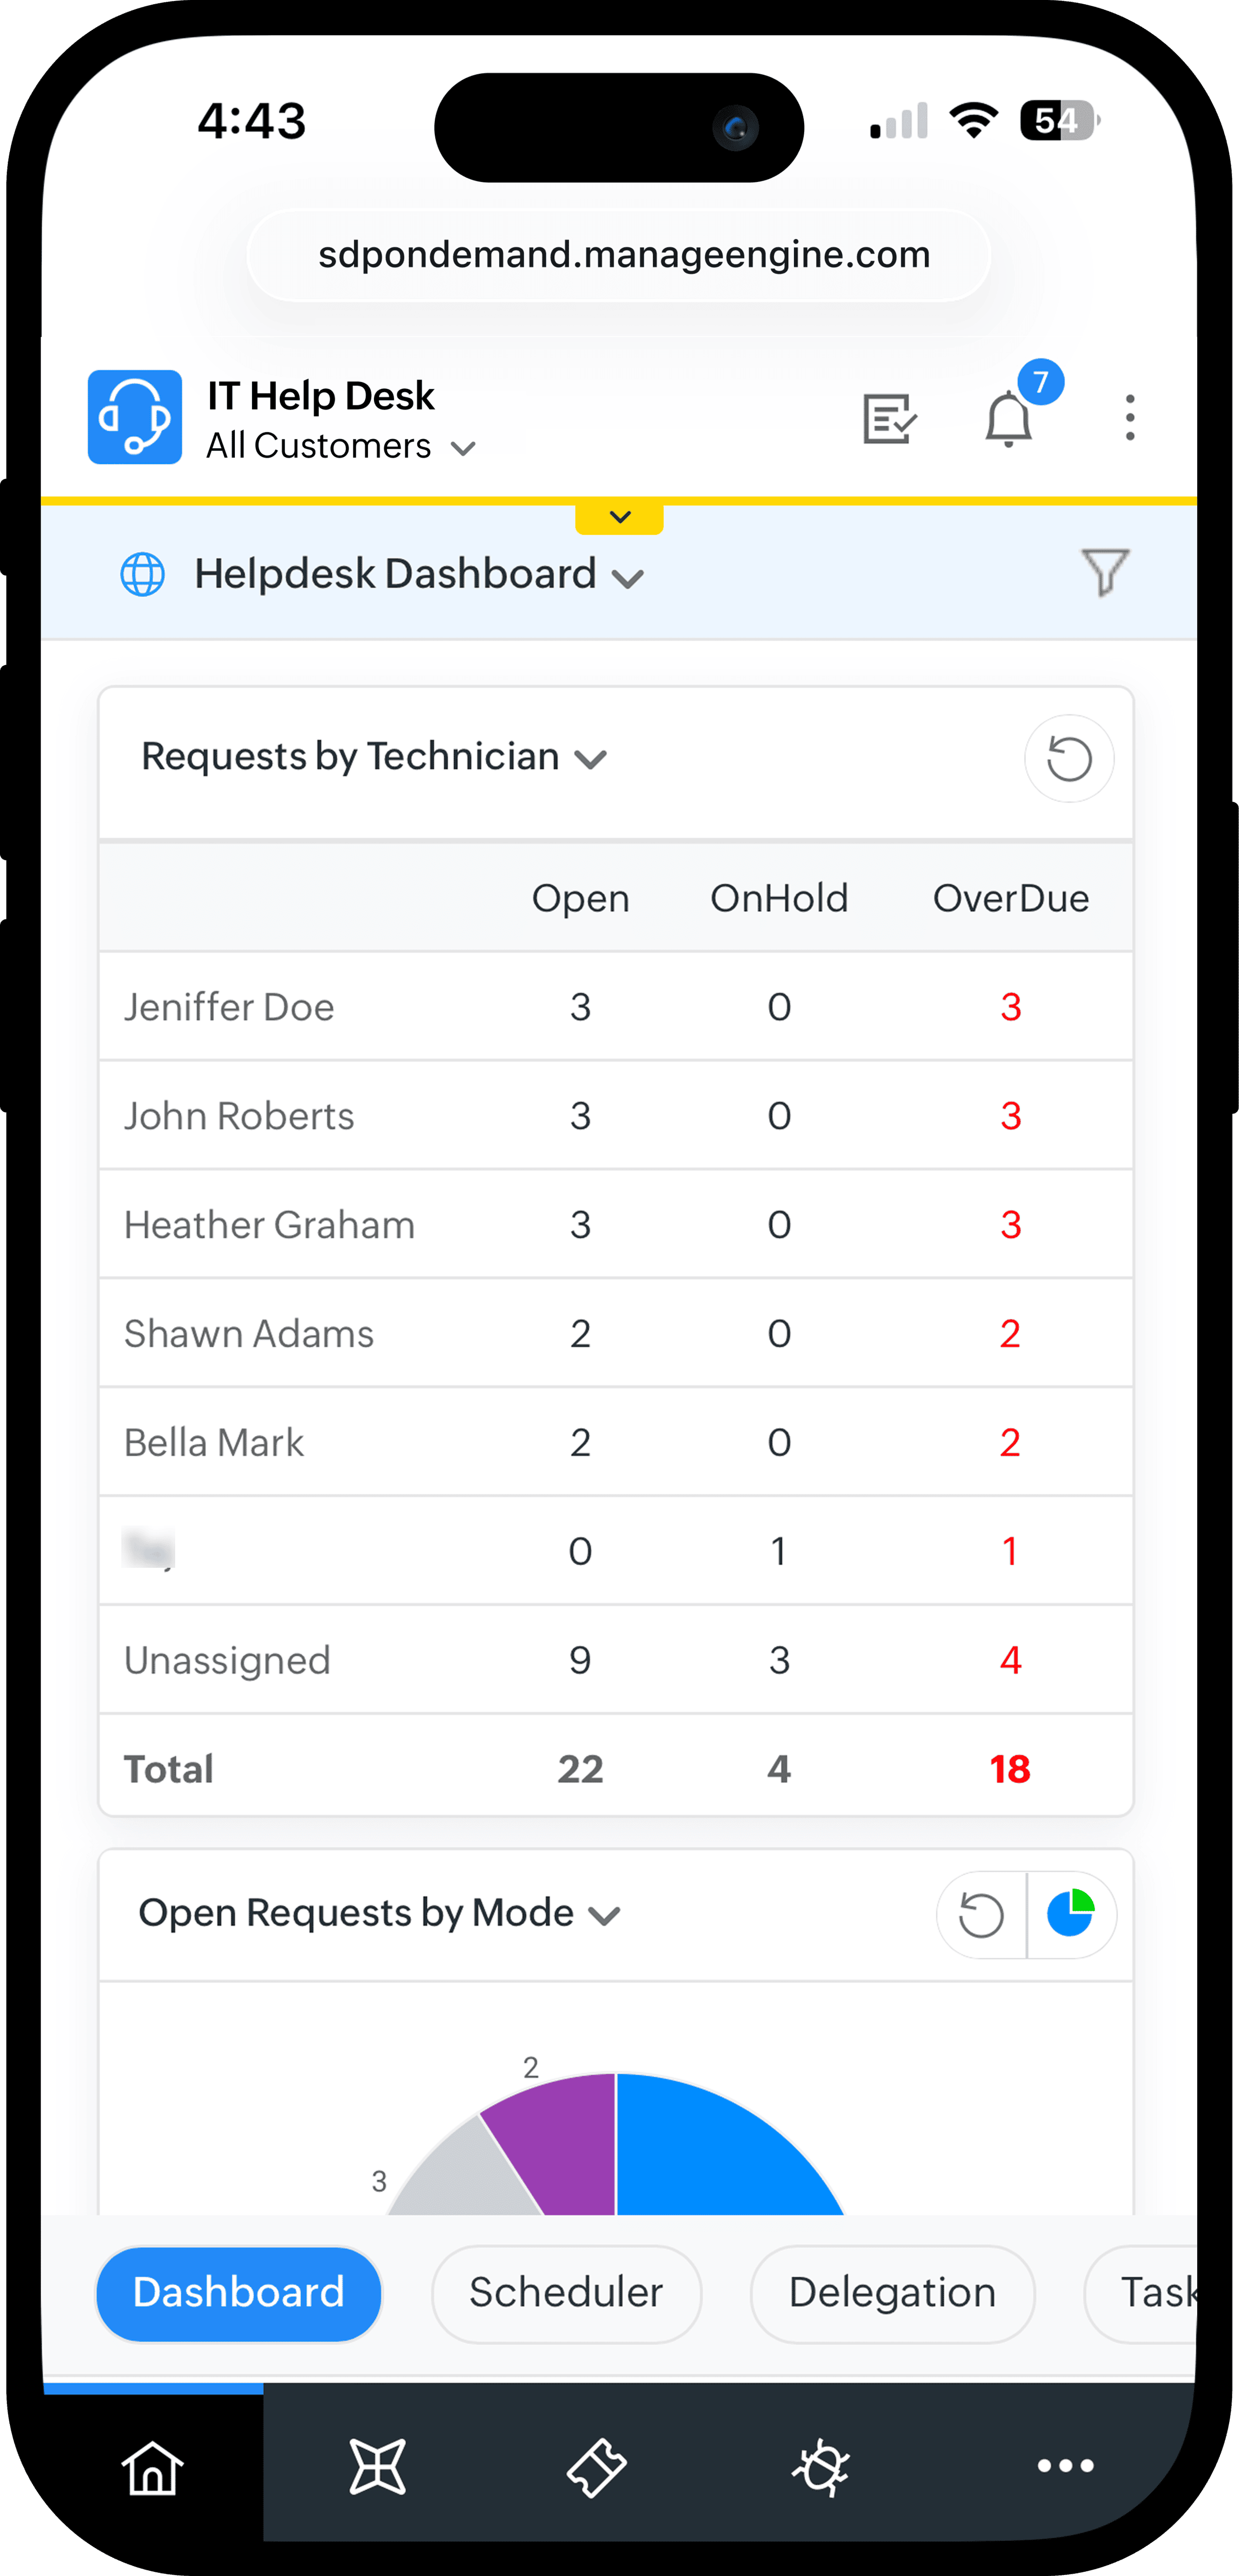Click the Heather Graham technician name

[269, 1225]
